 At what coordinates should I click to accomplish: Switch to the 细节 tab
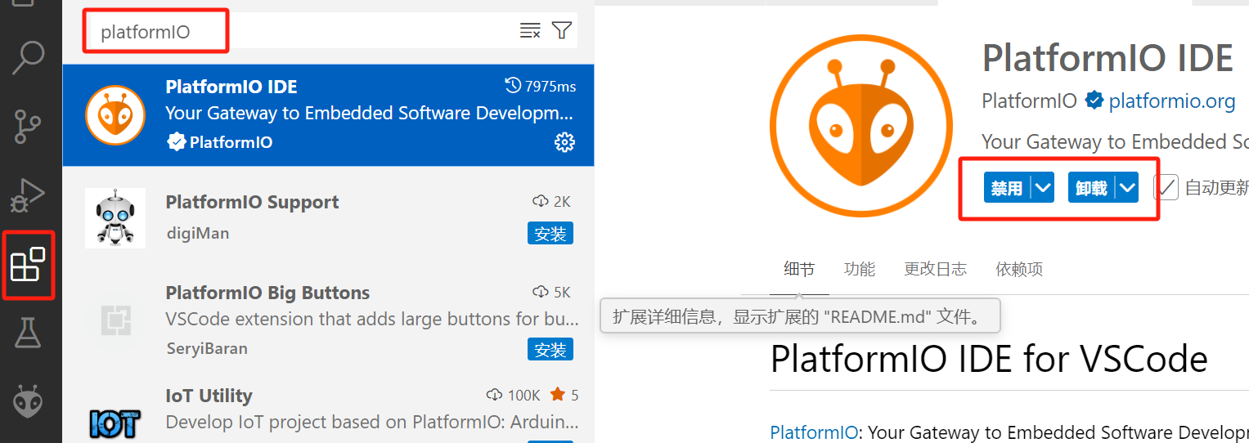(x=799, y=269)
